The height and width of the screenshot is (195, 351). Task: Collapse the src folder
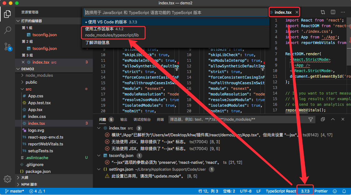28,89
